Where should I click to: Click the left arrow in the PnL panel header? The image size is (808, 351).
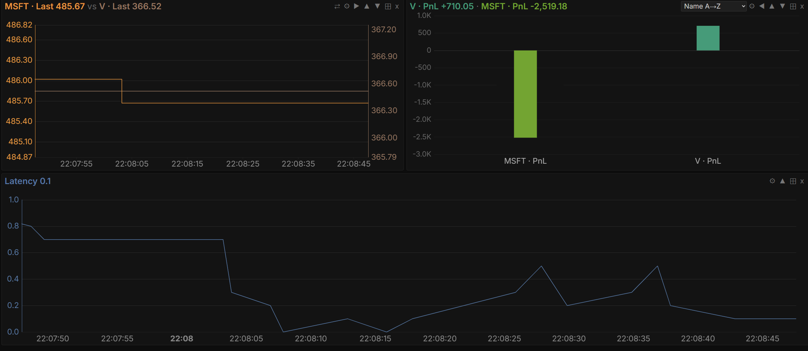click(x=762, y=6)
